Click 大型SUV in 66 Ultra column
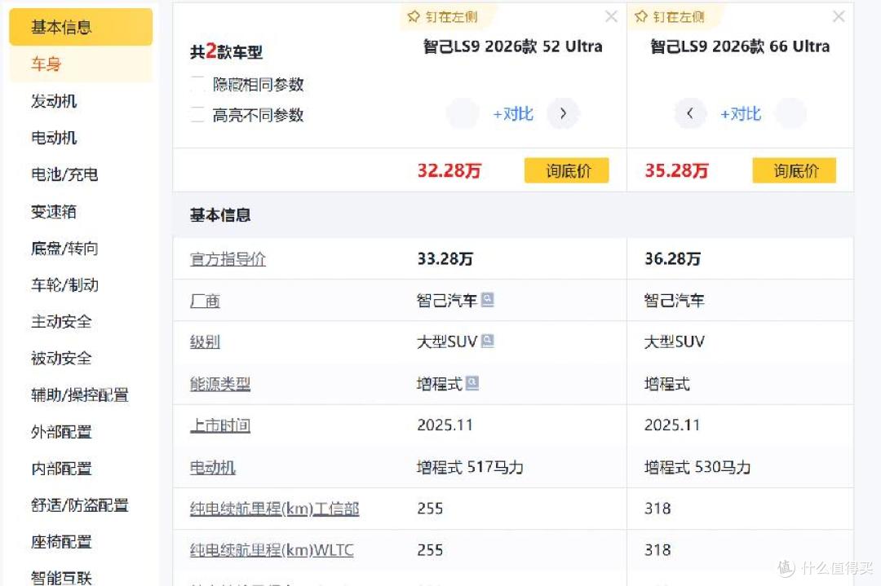 pos(675,341)
